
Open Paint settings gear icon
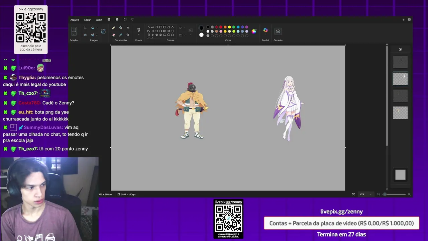tap(409, 20)
